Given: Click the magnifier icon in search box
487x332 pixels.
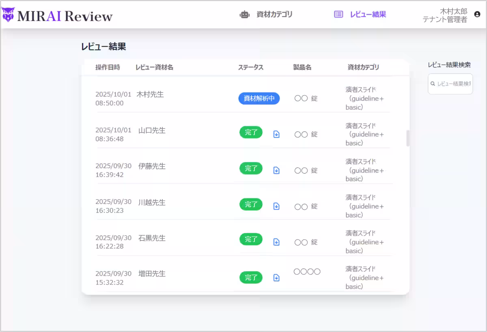Looking at the screenshot, I should pyautogui.click(x=433, y=84).
